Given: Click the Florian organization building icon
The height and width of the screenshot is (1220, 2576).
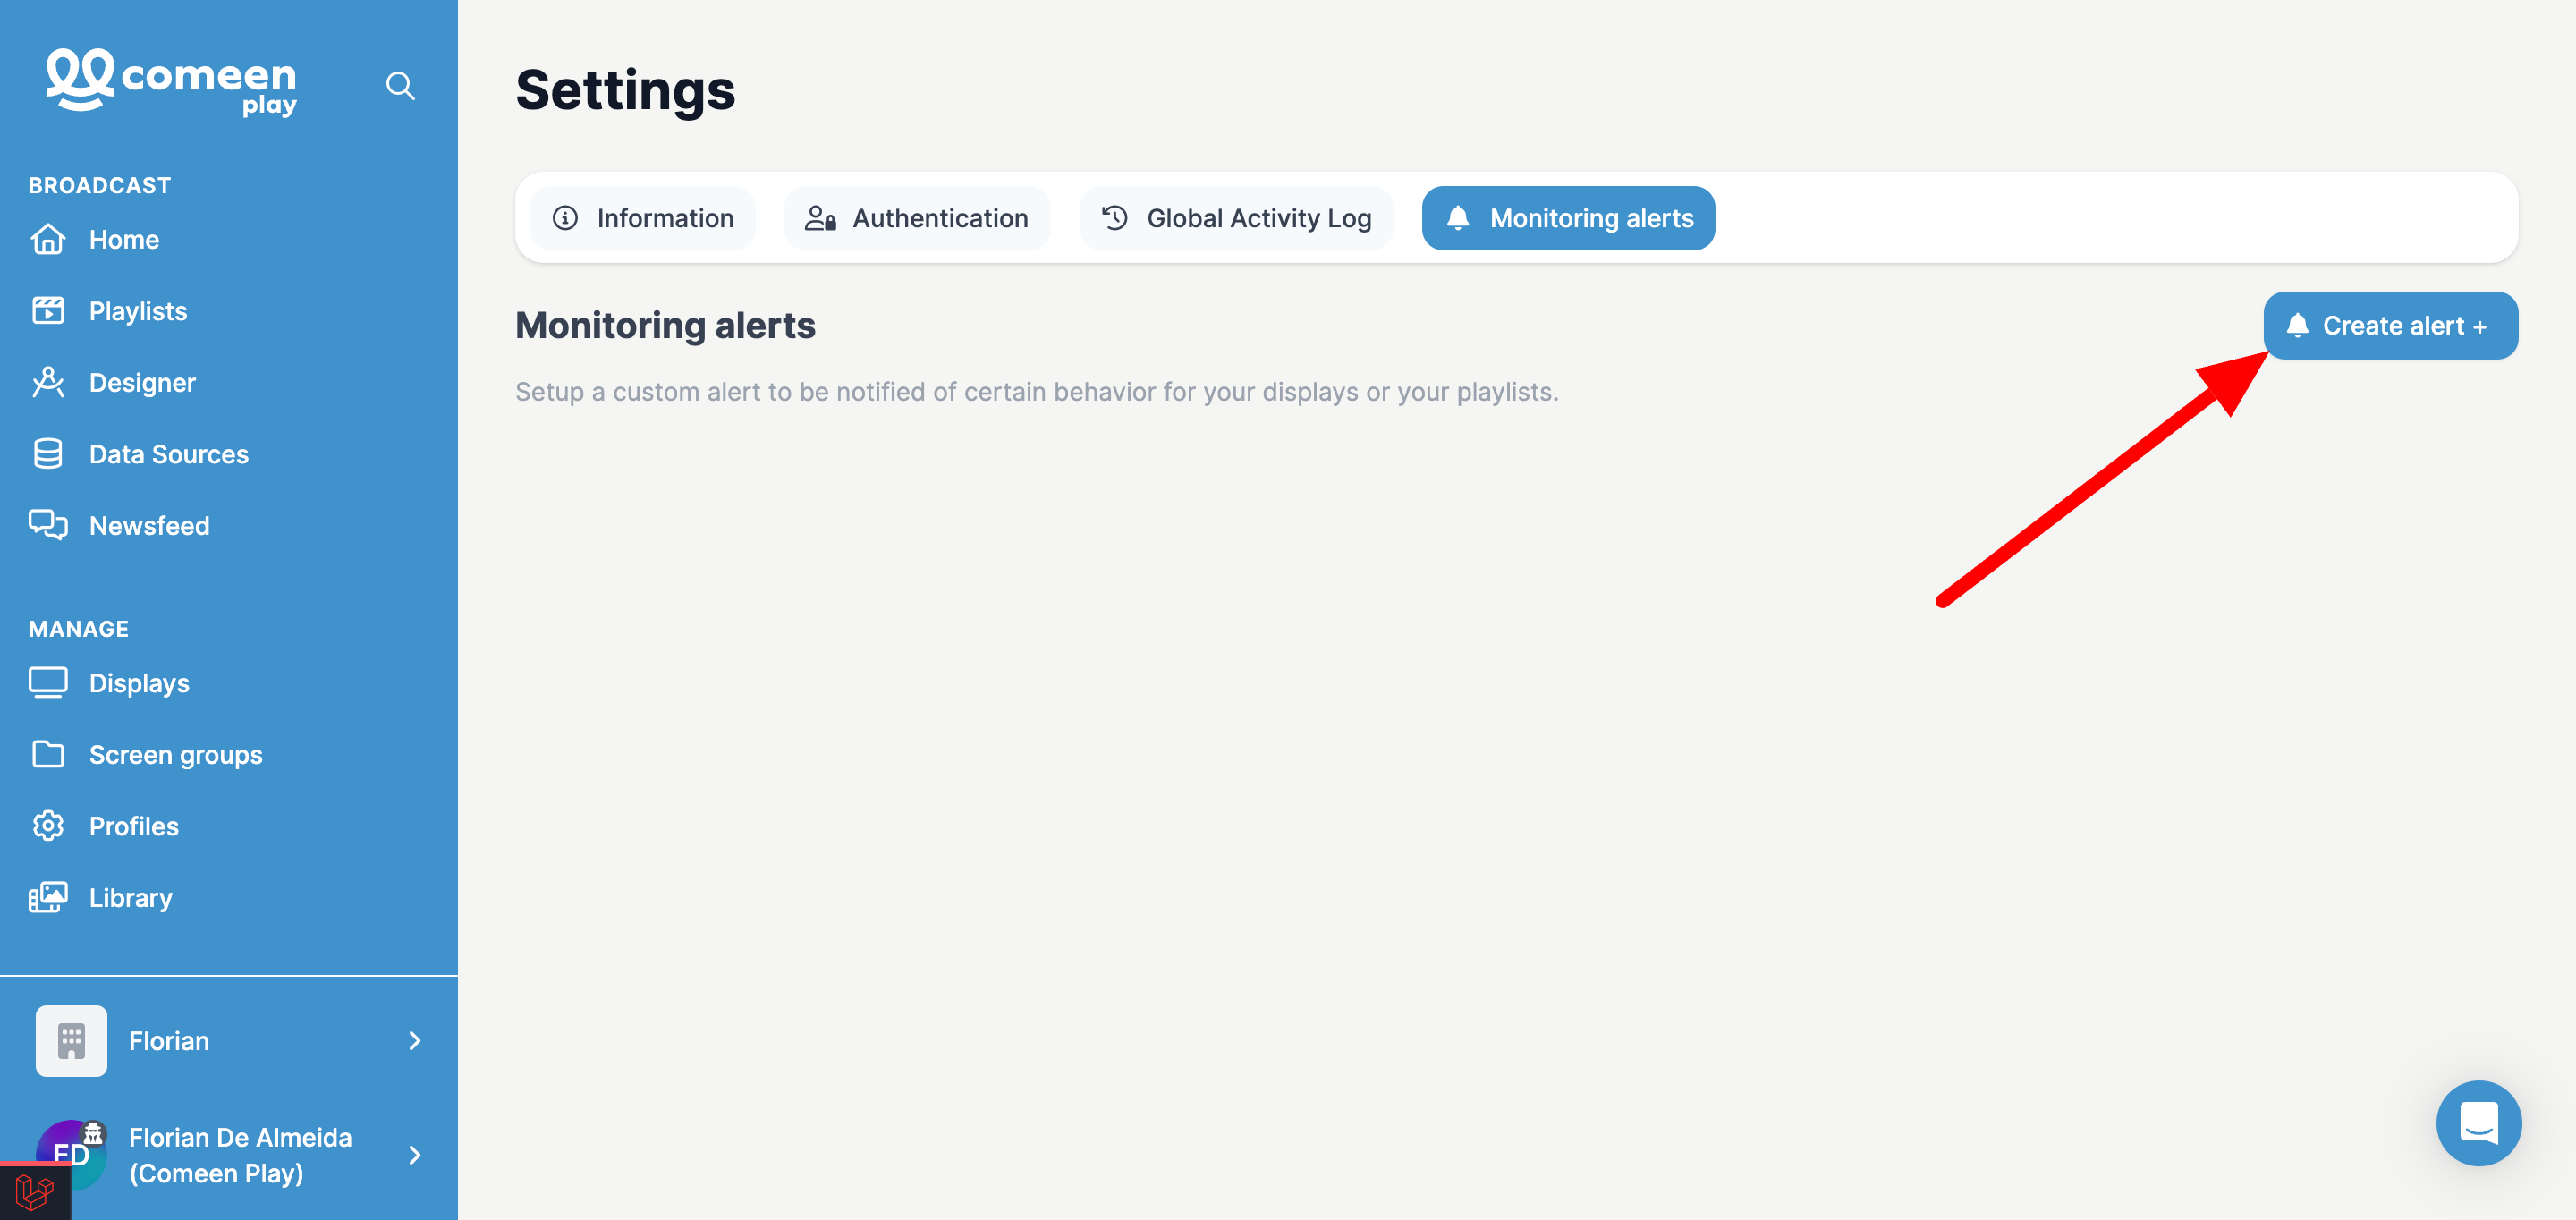Looking at the screenshot, I should [x=71, y=1041].
